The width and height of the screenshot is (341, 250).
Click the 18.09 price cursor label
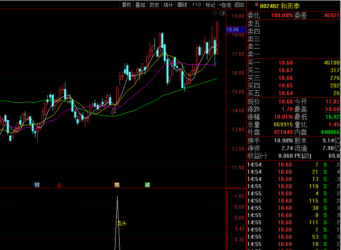pyautogui.click(x=236, y=30)
